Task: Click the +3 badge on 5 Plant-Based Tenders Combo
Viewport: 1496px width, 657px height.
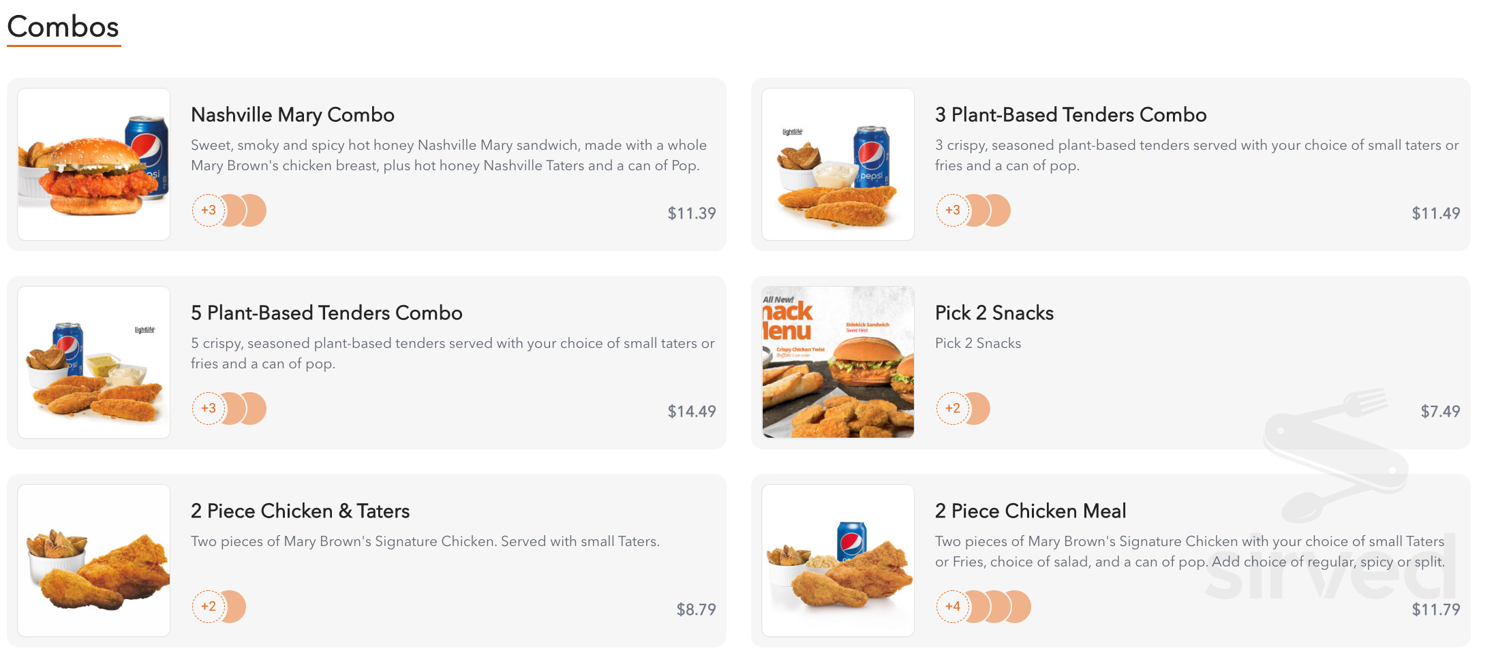Action: coord(209,408)
